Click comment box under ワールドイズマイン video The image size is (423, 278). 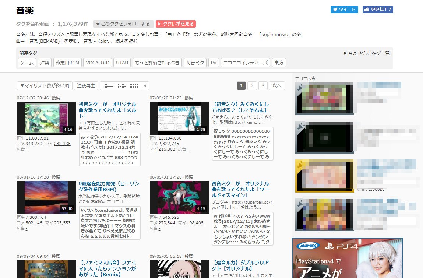pyautogui.click(x=242, y=229)
